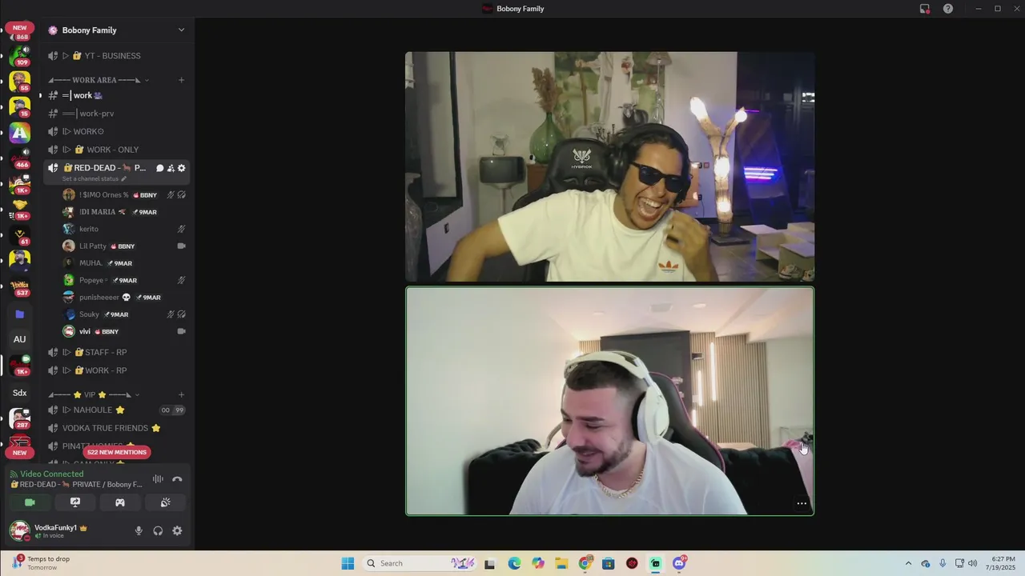Screen dimensions: 1025x576
Task: Open the server with 287 badge
Action: tap(19, 418)
